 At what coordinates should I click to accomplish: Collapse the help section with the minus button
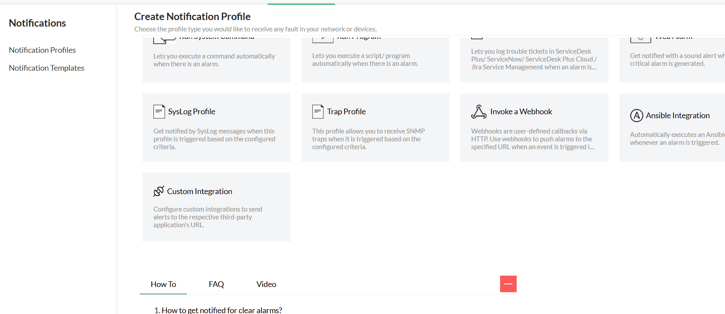pos(508,283)
